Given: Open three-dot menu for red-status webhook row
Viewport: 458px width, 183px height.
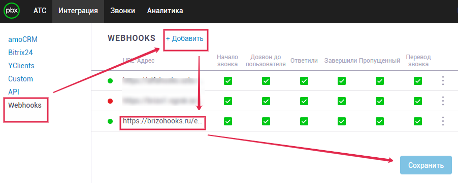Looking at the screenshot, I should pos(443,101).
